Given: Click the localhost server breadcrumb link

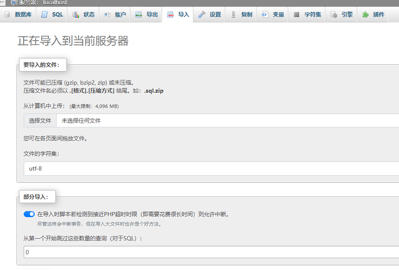Looking at the screenshot, I should pos(55,3).
